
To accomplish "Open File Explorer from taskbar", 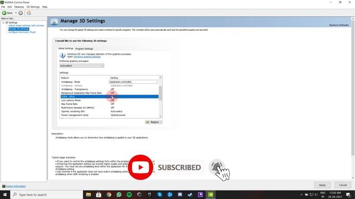I will click(x=89, y=195).
